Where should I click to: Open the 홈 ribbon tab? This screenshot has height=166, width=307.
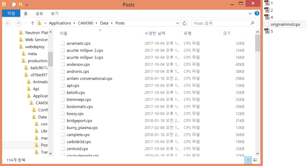click(26, 13)
